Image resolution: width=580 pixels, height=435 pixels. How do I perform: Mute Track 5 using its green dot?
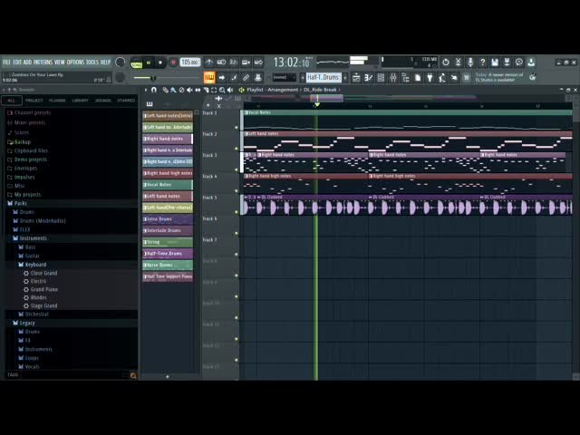click(x=237, y=212)
